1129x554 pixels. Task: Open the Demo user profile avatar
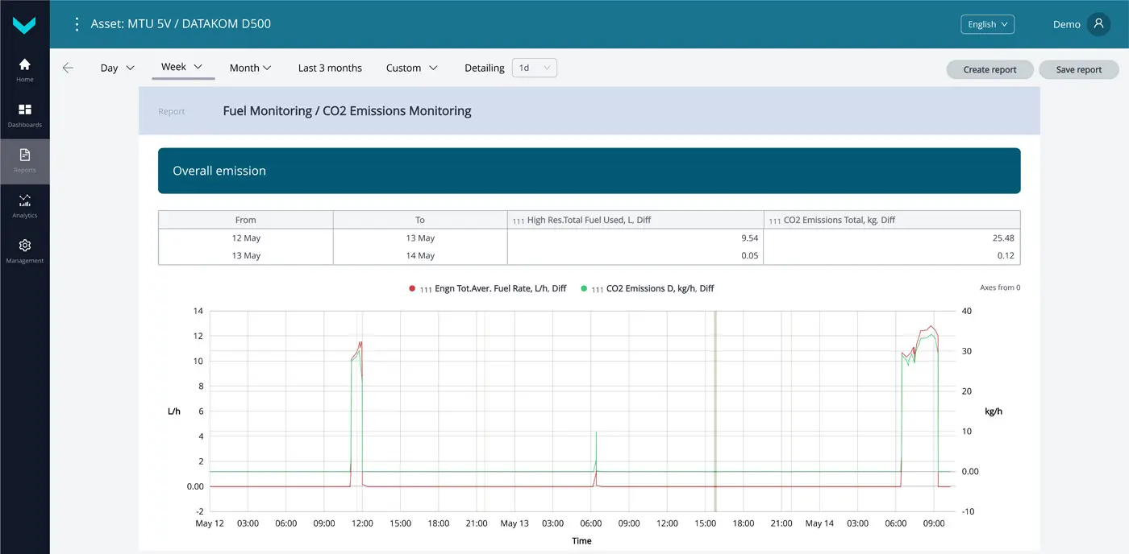(x=1098, y=23)
